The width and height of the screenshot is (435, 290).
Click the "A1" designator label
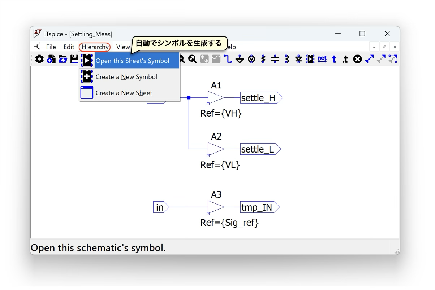pos(216,85)
